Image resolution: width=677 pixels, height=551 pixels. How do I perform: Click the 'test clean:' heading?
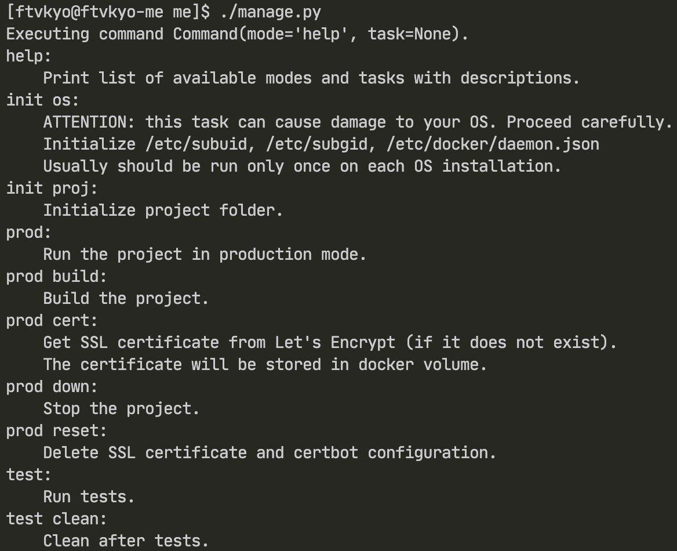[57, 519]
